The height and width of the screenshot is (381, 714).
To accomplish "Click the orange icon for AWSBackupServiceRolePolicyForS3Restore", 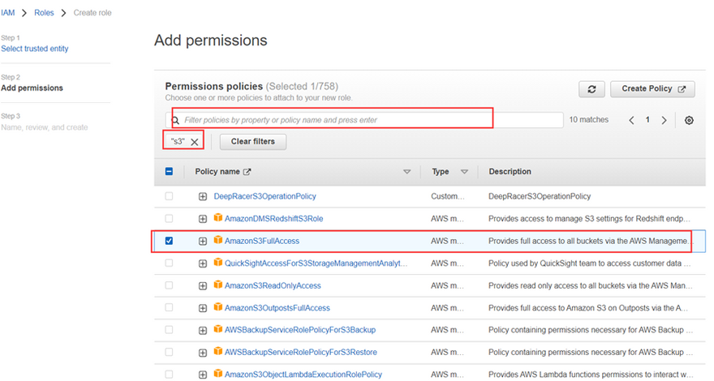I will tap(218, 351).
